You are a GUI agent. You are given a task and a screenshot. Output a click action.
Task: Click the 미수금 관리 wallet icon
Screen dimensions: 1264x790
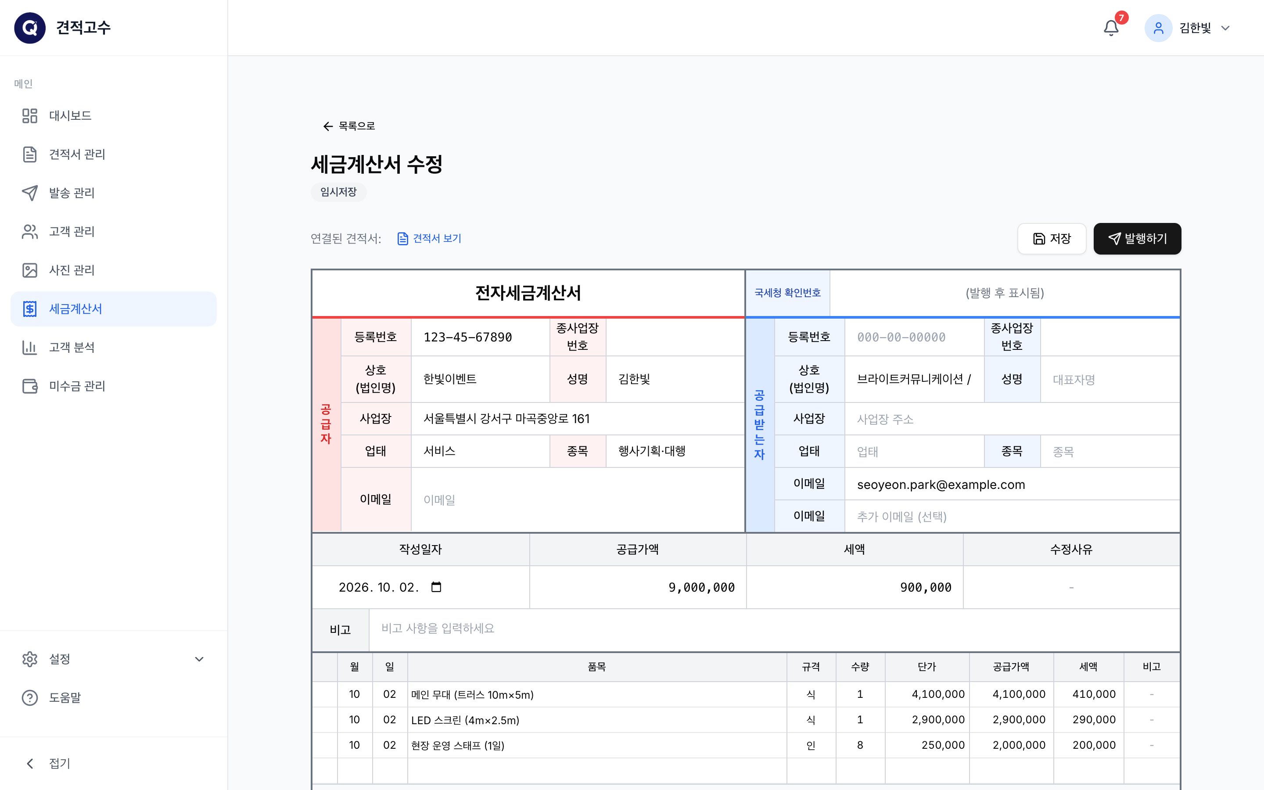30,386
